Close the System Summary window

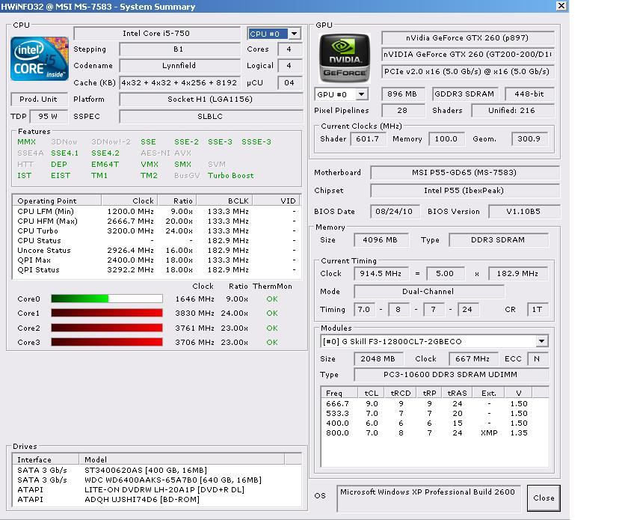[x=561, y=6]
